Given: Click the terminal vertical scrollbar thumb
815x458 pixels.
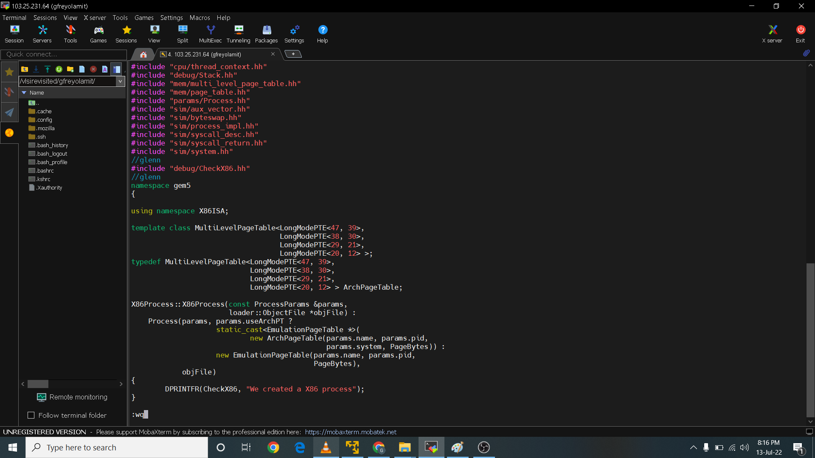Looking at the screenshot, I should click(x=810, y=339).
